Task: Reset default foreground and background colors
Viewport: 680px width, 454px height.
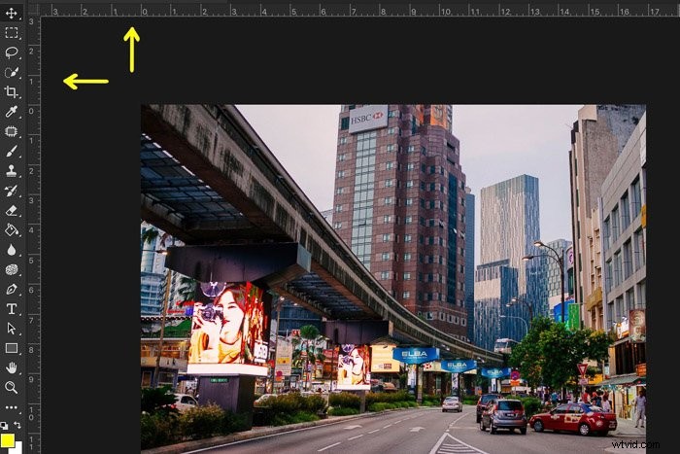Action: (4, 426)
